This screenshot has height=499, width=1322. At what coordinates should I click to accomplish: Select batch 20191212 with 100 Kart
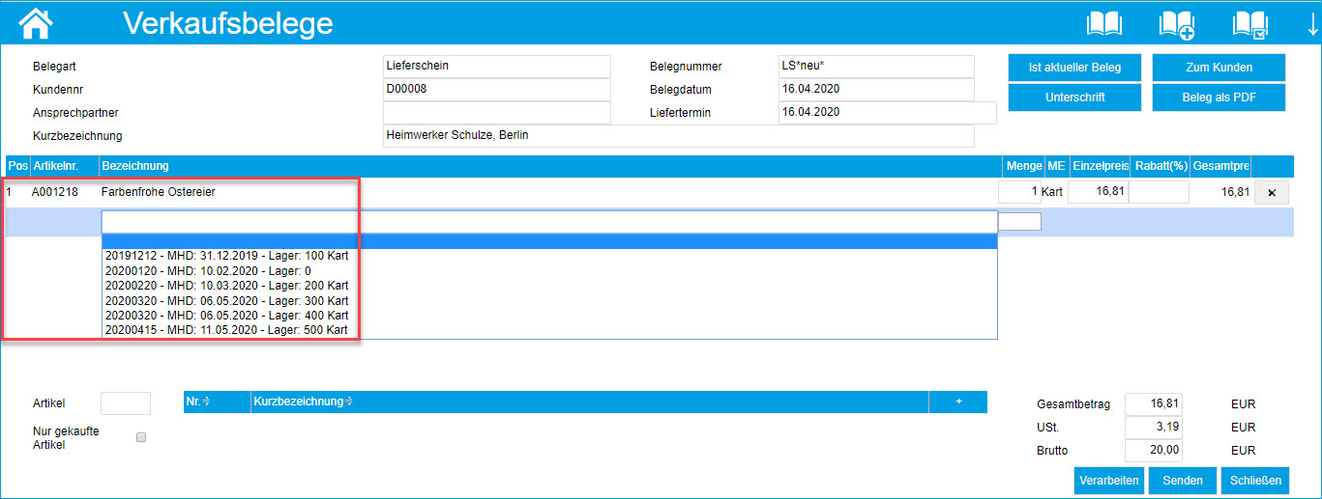click(225, 257)
